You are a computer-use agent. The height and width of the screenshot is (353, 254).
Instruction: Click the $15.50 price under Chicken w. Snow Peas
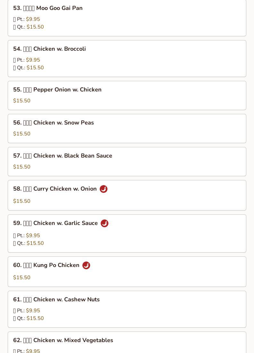[x=21, y=134]
